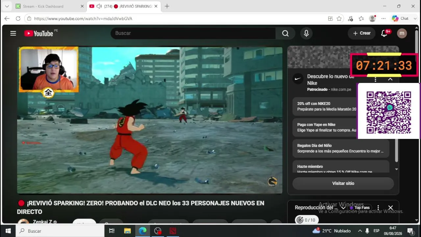Show hidden system tray icons
The width and height of the screenshot is (421, 237).
(x=360, y=231)
